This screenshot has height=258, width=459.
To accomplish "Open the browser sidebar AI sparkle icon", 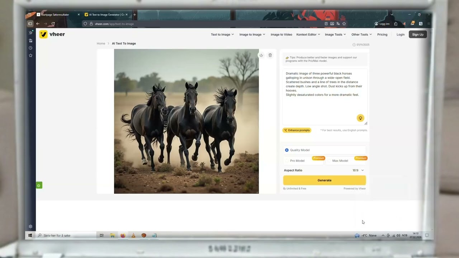I will (30, 33).
